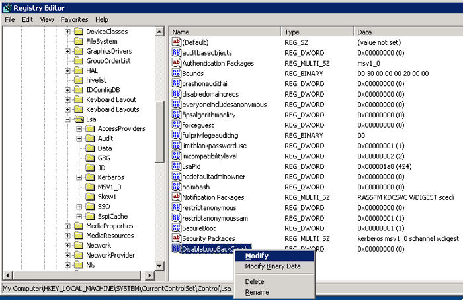
Task: Click the Bounds data 00 30 00 00 00 20 00 00
Action: [393, 74]
